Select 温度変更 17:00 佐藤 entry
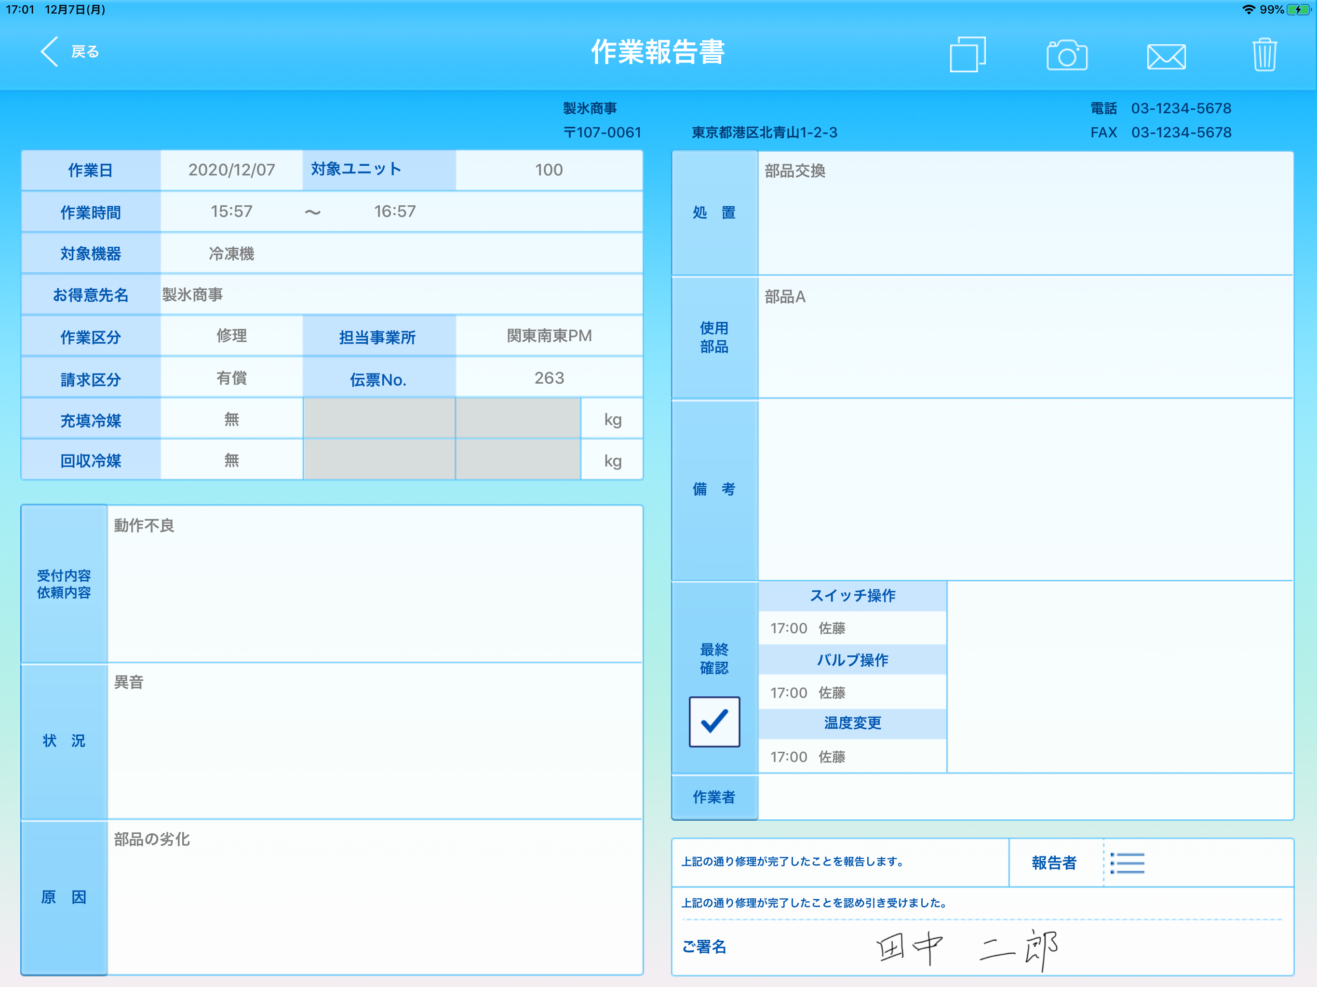Image resolution: width=1317 pixels, height=987 pixels. click(852, 757)
